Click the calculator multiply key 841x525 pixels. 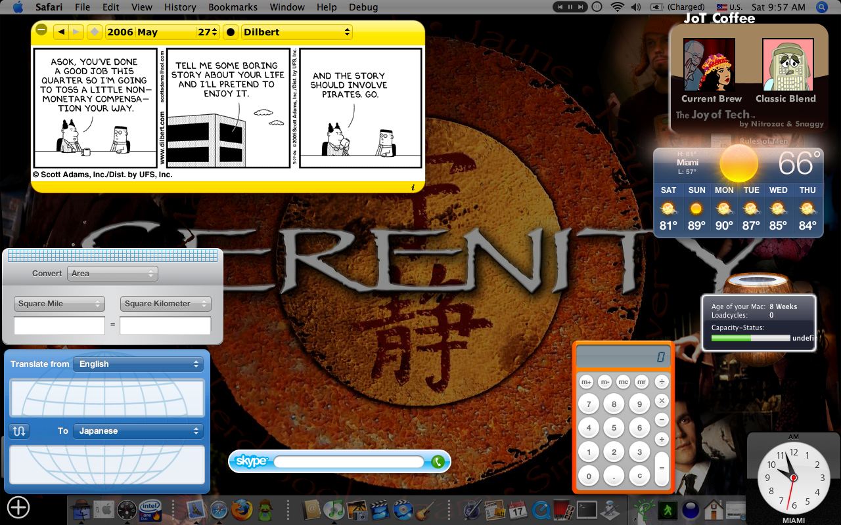tap(662, 400)
